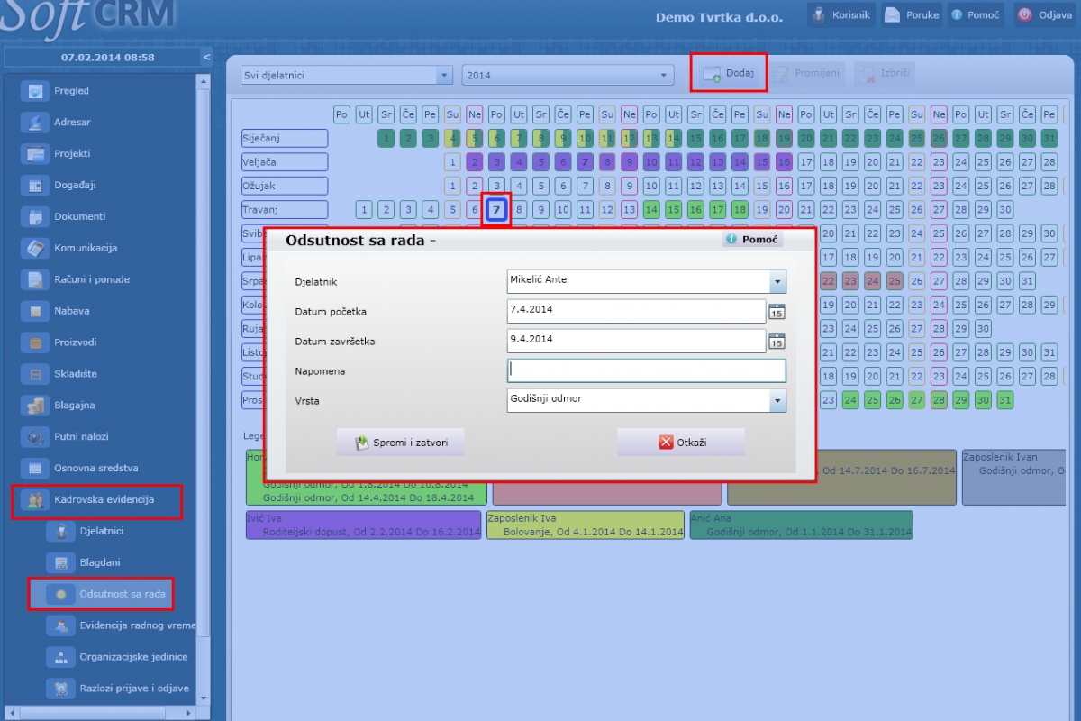
Task: Open the Djelatnici submenu item
Action: coord(101,532)
